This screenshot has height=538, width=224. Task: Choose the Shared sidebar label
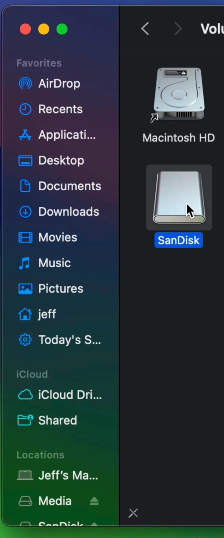[58, 420]
